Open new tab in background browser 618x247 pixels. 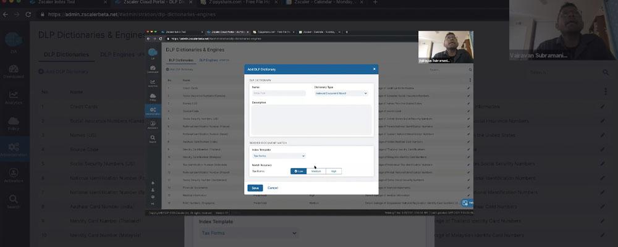375,2
